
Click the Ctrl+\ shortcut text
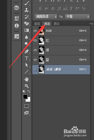tap(83, 69)
